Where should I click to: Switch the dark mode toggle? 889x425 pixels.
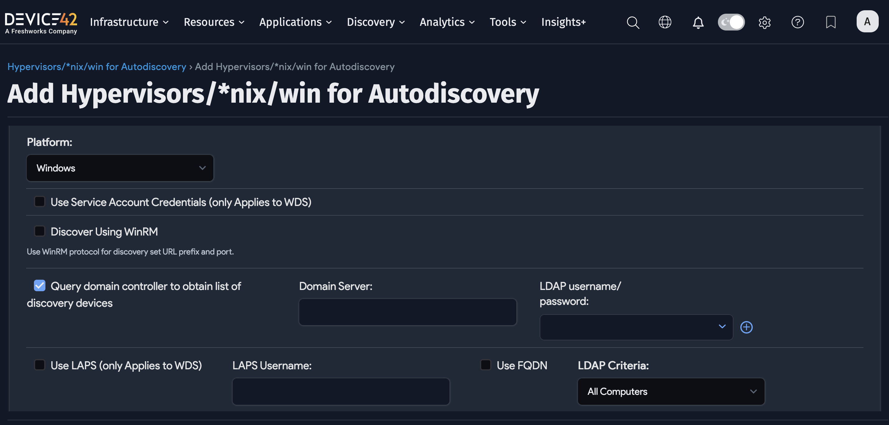point(731,22)
